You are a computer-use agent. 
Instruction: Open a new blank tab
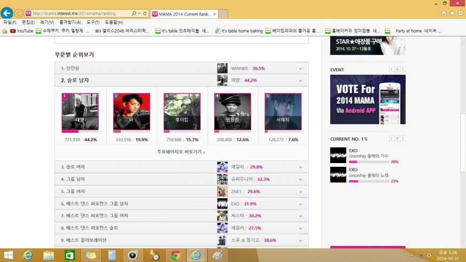pos(223,14)
